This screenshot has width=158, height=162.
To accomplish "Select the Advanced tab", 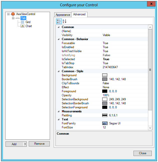I will pyautogui.click(x=79, y=15).
